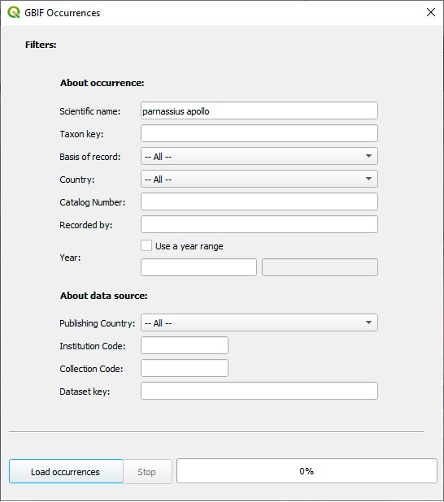
Task: Click the 'About data source:' heading
Action: pos(104,296)
